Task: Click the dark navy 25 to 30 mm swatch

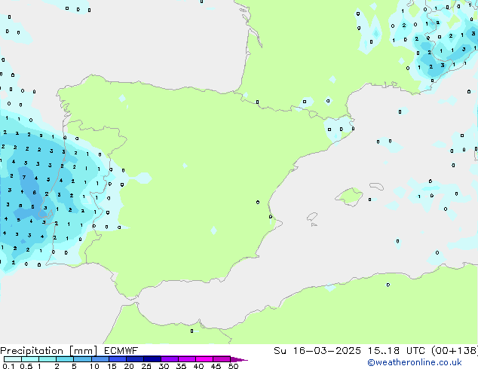Action: [152, 359]
